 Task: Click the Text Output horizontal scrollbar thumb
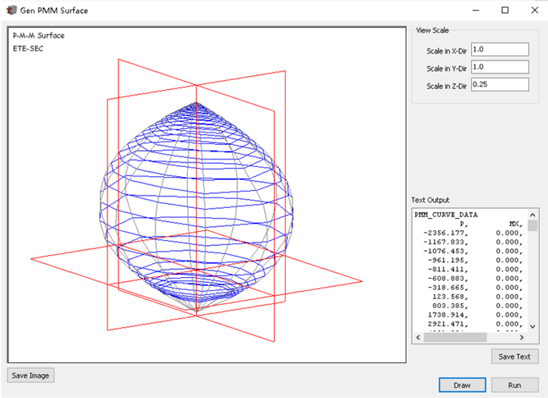455,337
